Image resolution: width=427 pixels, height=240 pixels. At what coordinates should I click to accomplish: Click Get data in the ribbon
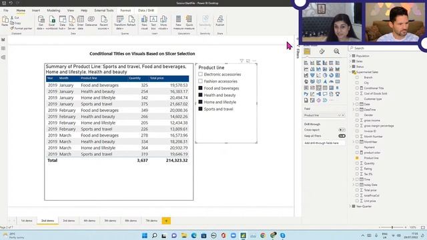tap(41, 22)
